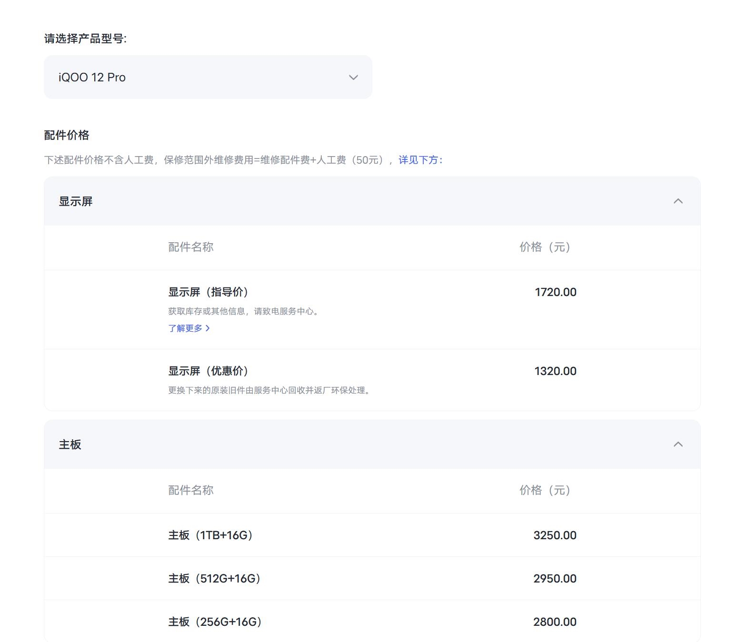Click the 3250.00 motherboard price
The image size is (748, 642).
pyautogui.click(x=555, y=535)
